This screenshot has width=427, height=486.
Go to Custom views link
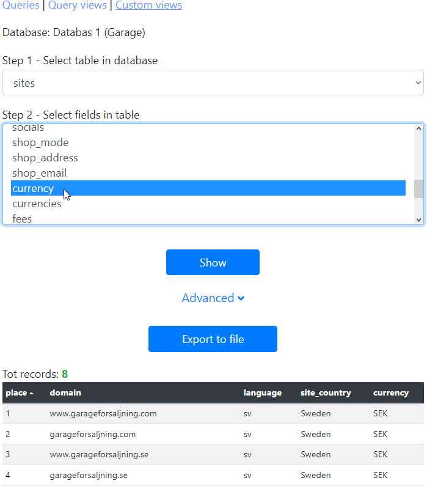point(148,6)
